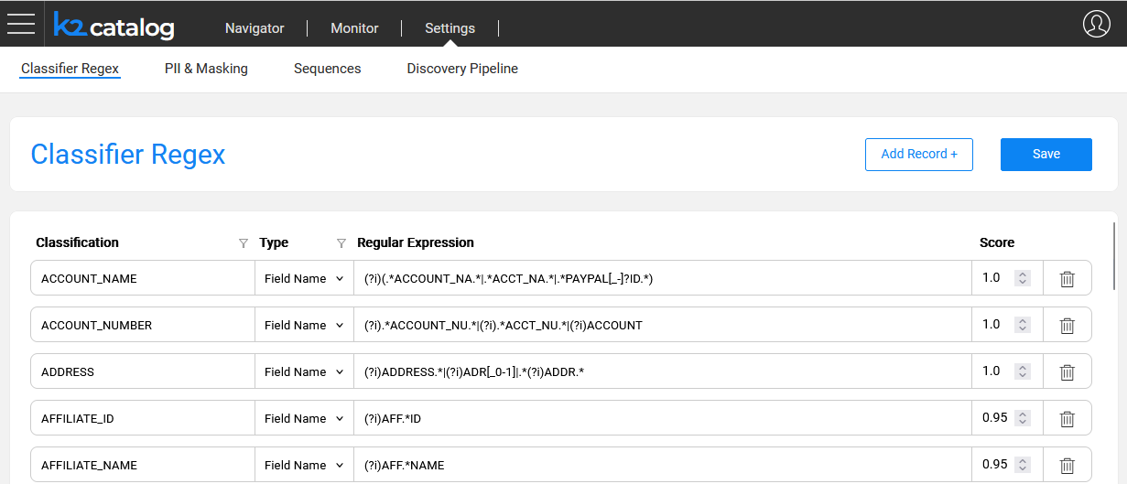Click the Classification column filter icon
Image resolution: width=1127 pixels, height=484 pixels.
(243, 243)
